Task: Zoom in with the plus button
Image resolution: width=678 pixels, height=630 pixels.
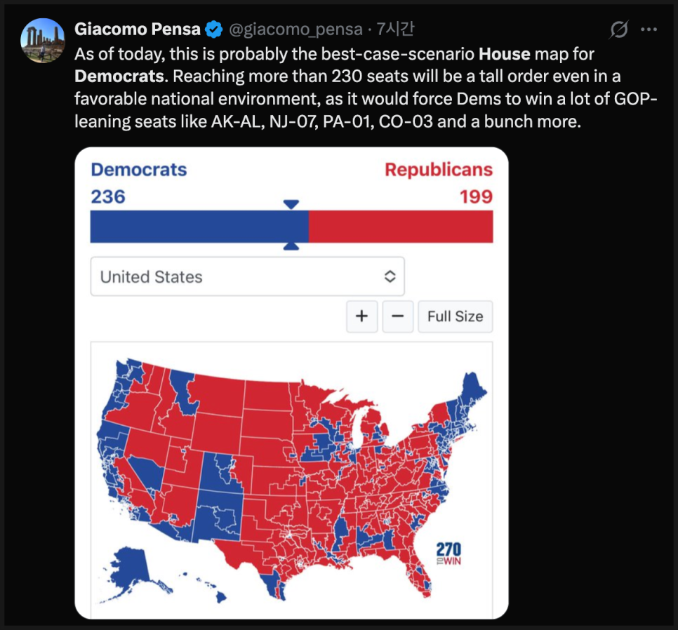Action: [x=361, y=316]
